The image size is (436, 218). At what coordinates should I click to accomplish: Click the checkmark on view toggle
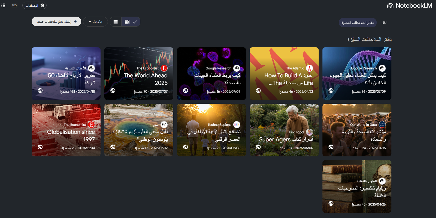(x=135, y=22)
